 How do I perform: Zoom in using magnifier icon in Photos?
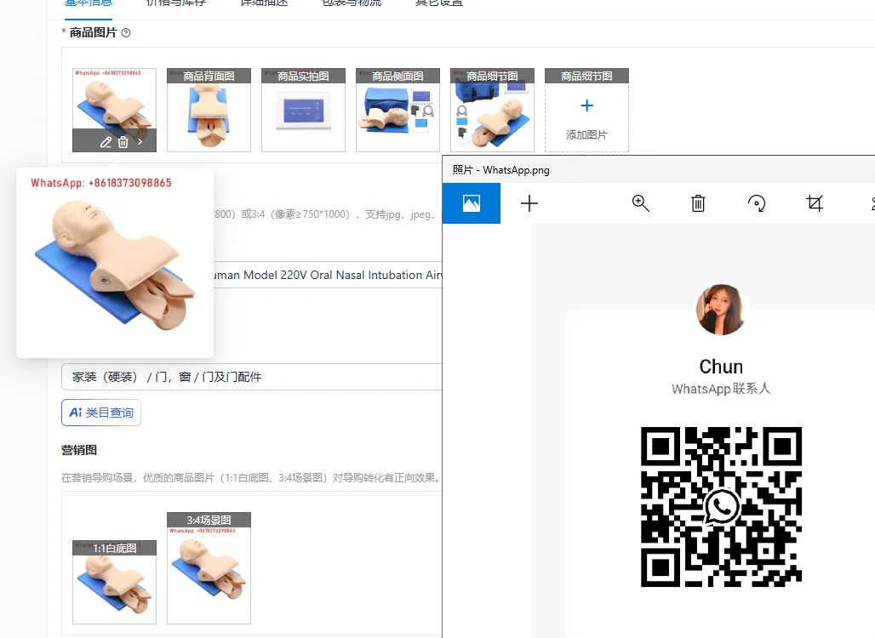click(641, 203)
